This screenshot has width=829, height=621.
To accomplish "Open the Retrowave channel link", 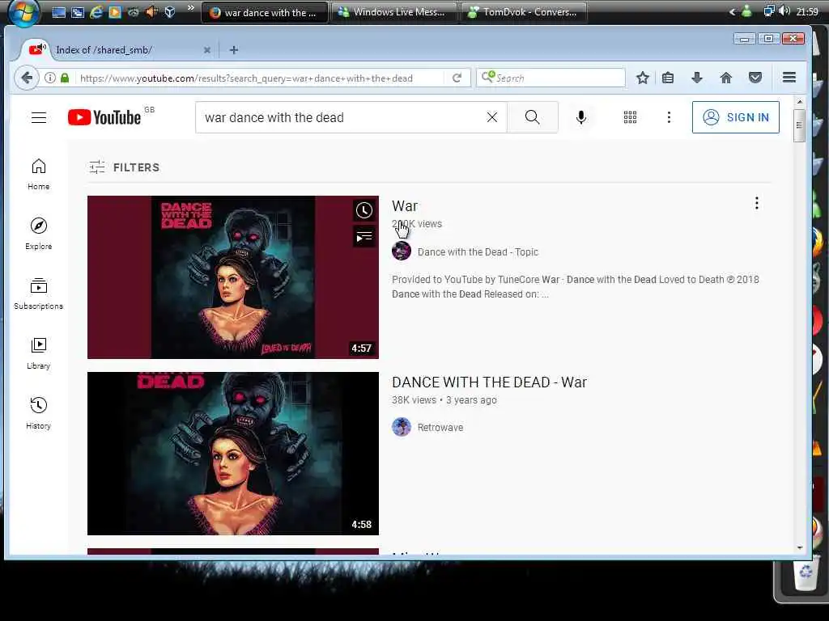I will tap(440, 427).
